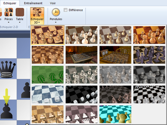Open the Echiquier ribbon tab
This screenshot has height=125, width=167.
point(10,3)
